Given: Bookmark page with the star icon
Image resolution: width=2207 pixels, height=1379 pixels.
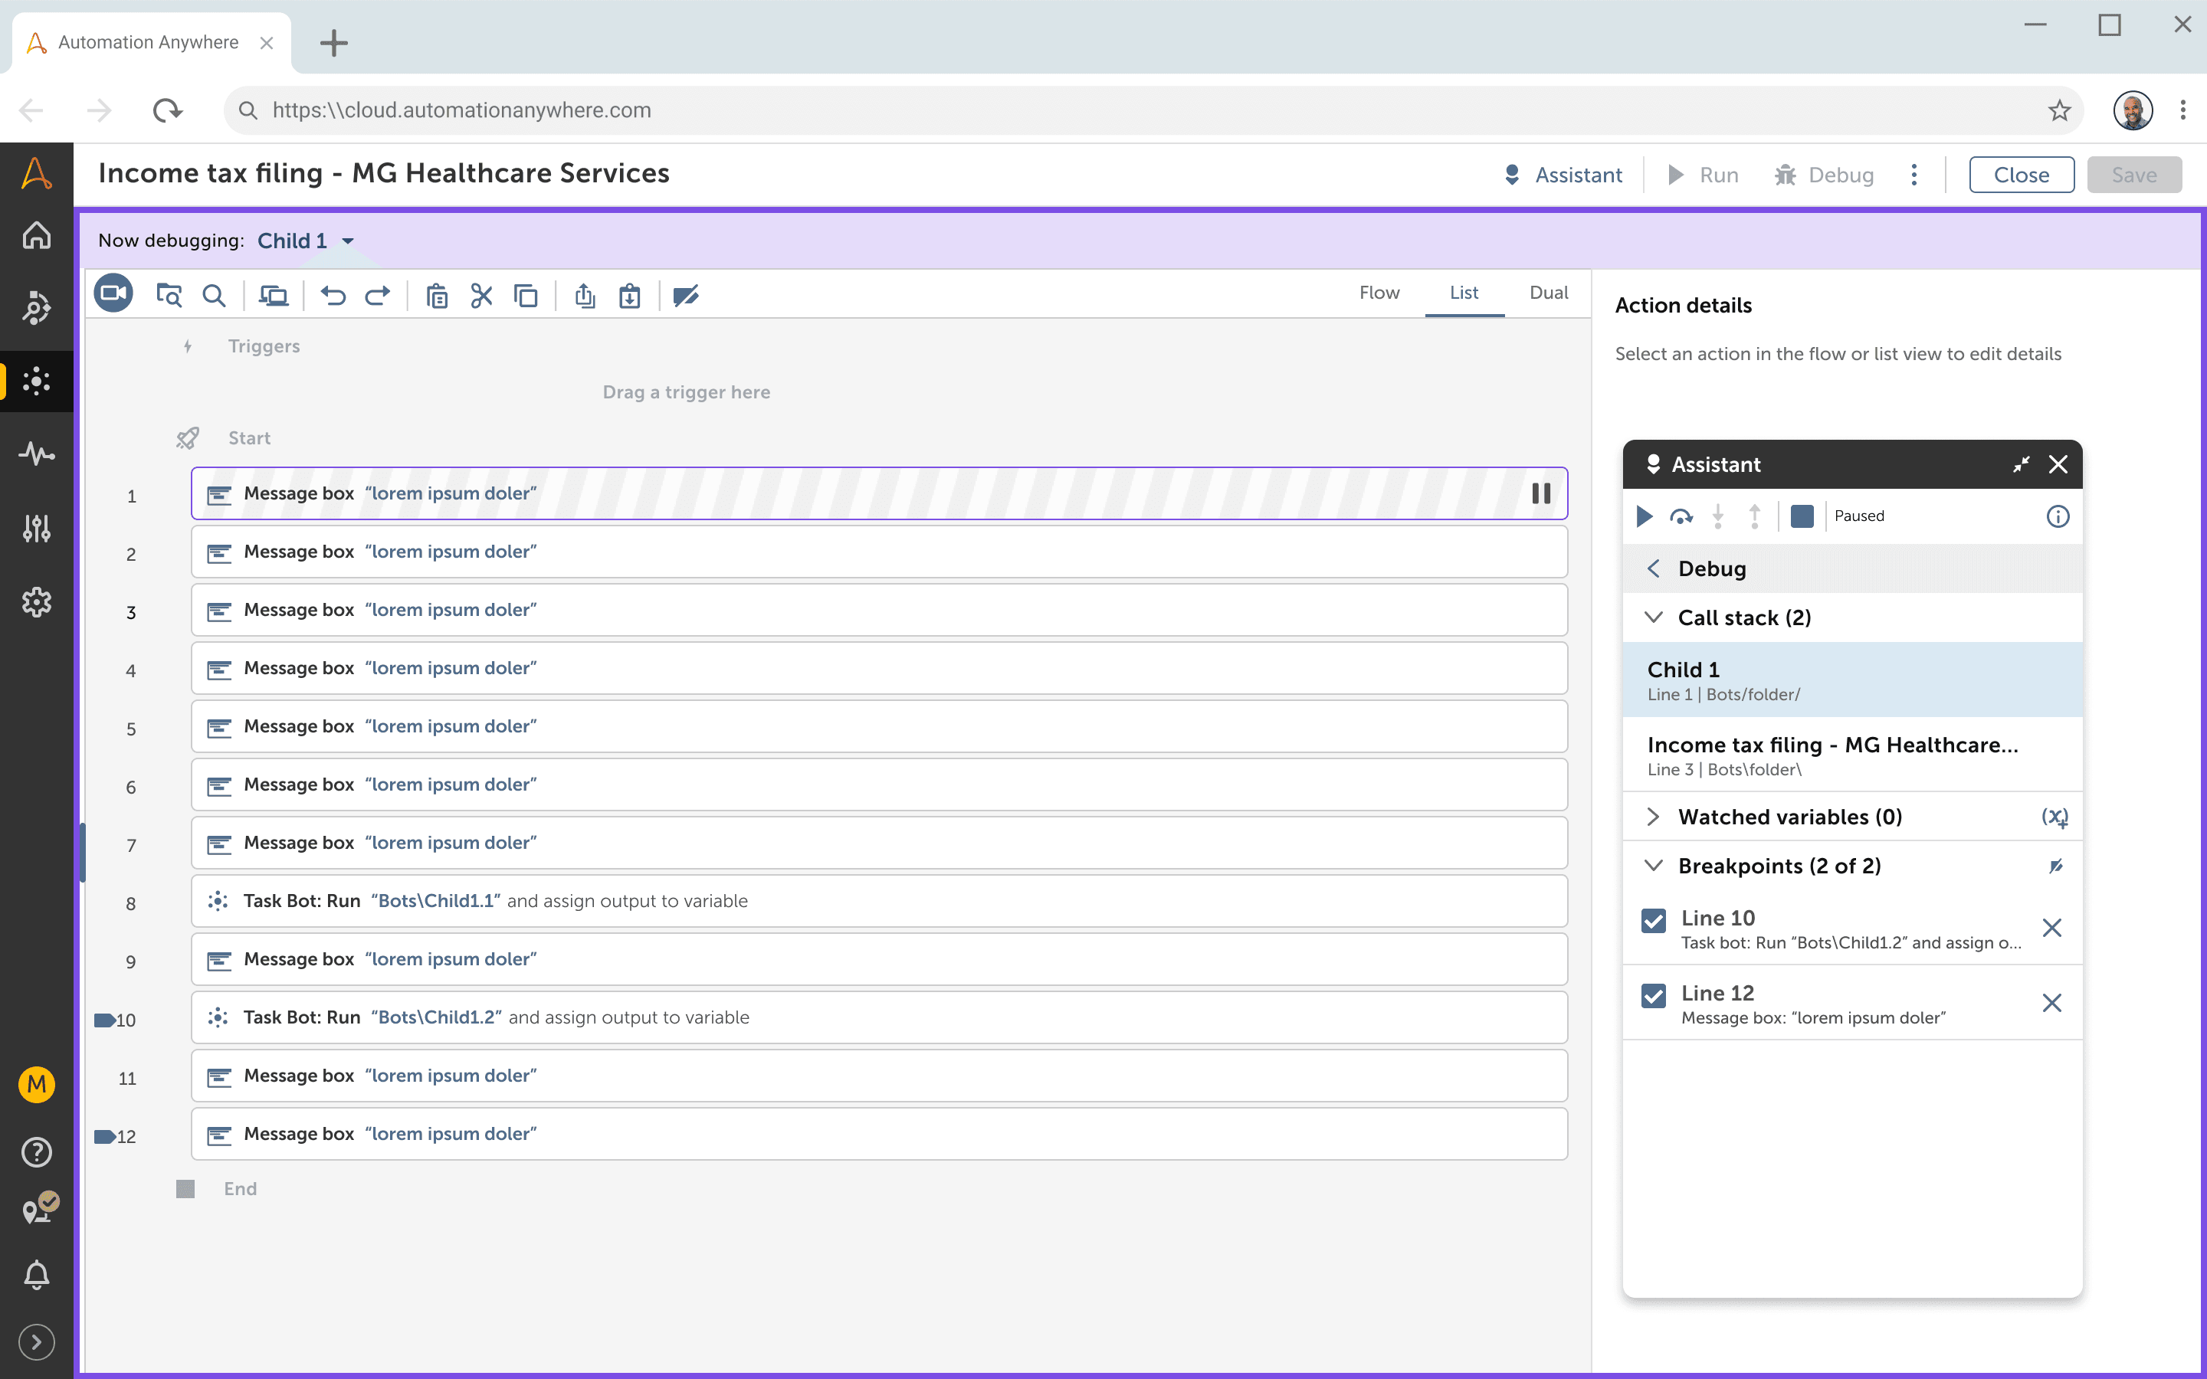Looking at the screenshot, I should click(2058, 110).
